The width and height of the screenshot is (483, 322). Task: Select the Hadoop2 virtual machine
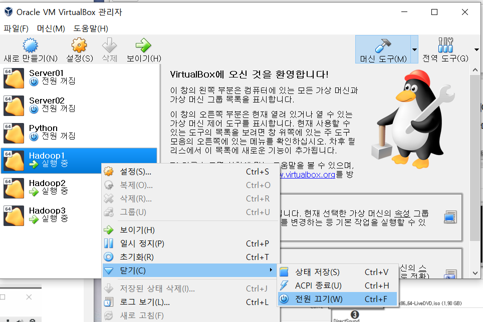pyautogui.click(x=79, y=187)
